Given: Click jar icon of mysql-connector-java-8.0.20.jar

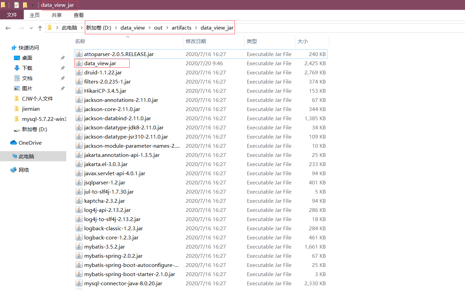Looking at the screenshot, I should (79, 283).
